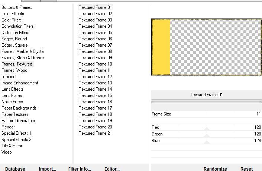Choose Textured Frame 07 filter
The height and width of the screenshot is (171, 262).
coord(95,45)
